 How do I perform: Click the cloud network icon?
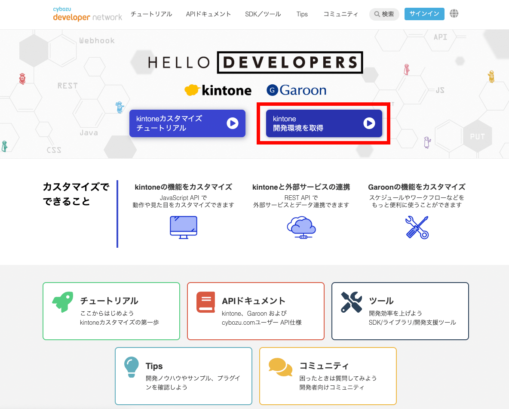click(301, 228)
